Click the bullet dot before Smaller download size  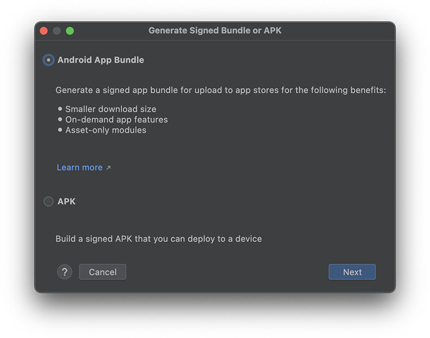[60, 109]
